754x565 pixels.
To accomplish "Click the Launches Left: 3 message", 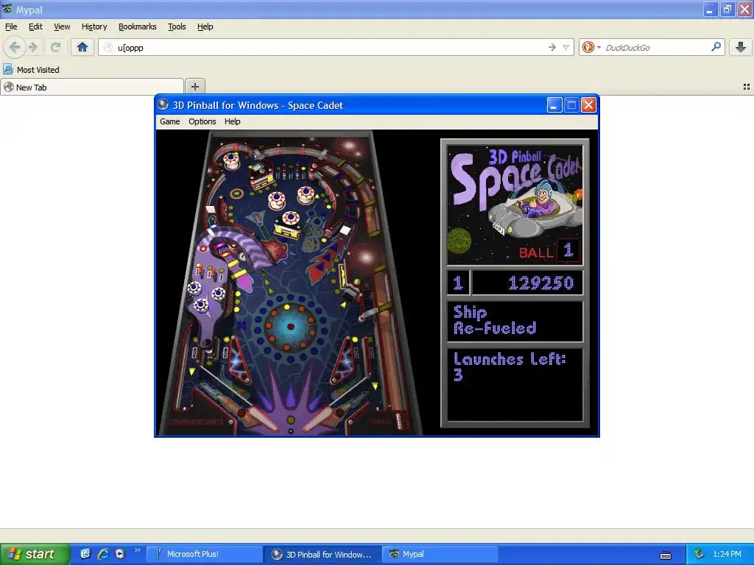I will [x=510, y=366].
